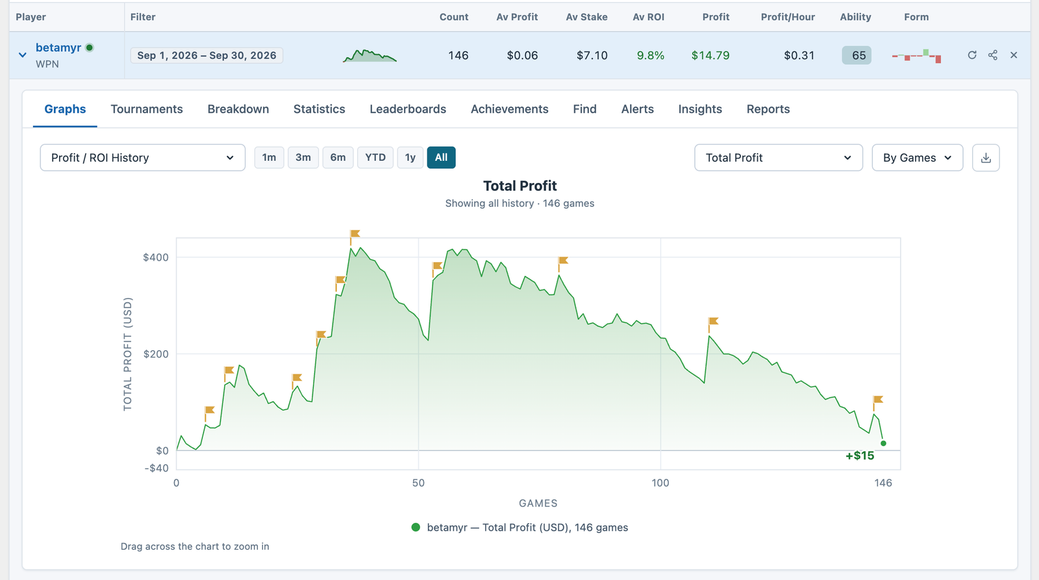Image resolution: width=1039 pixels, height=580 pixels.
Task: Click the 9.8% Av ROI value
Action: pyautogui.click(x=651, y=55)
